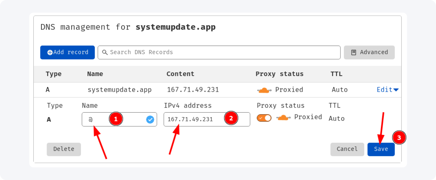
Task: Click the blue checkmark in the Name field
Action: point(150,119)
